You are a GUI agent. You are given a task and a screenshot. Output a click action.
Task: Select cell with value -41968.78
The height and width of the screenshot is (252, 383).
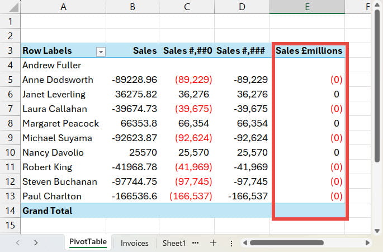(133, 167)
